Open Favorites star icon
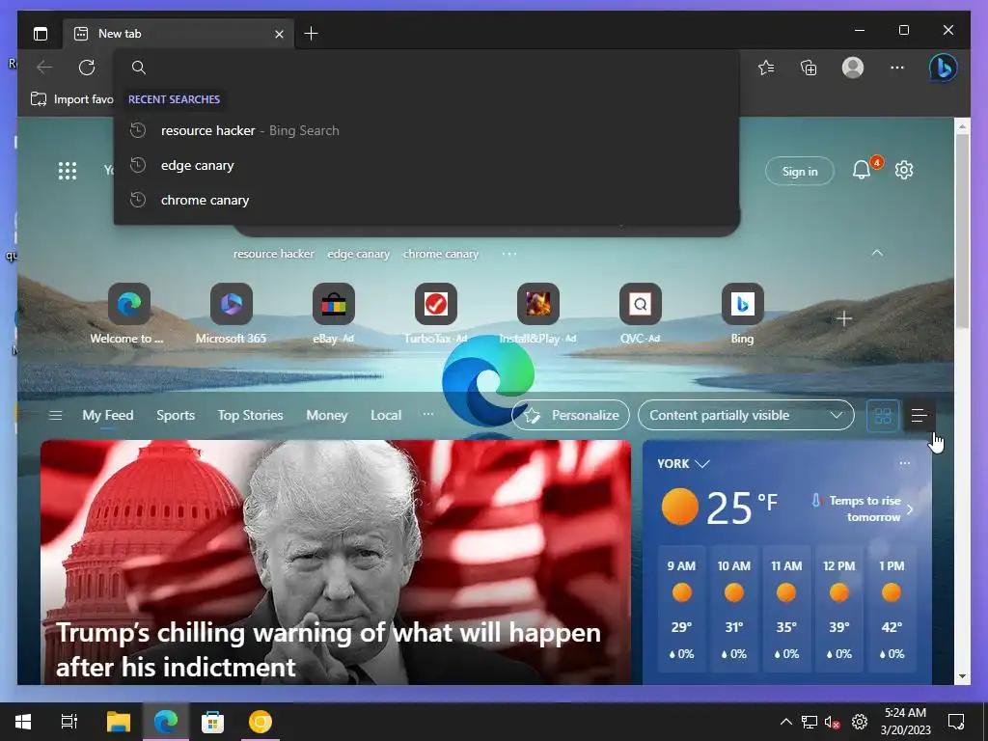The image size is (988, 741). click(766, 68)
